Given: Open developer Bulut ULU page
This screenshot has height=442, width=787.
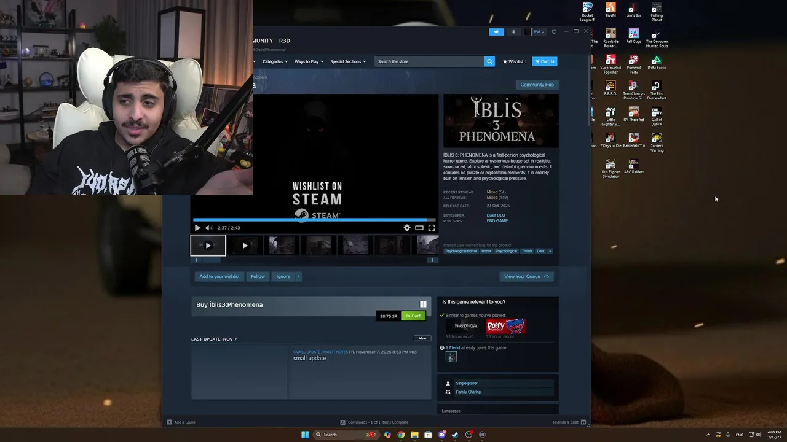Looking at the screenshot, I should coord(496,215).
